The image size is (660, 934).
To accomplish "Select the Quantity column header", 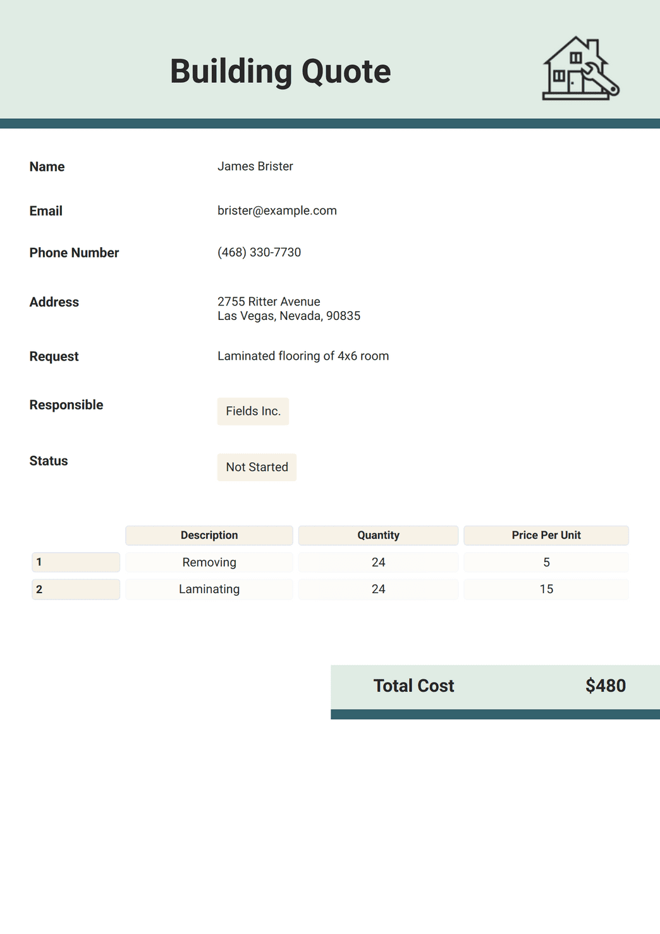I will tap(378, 535).
